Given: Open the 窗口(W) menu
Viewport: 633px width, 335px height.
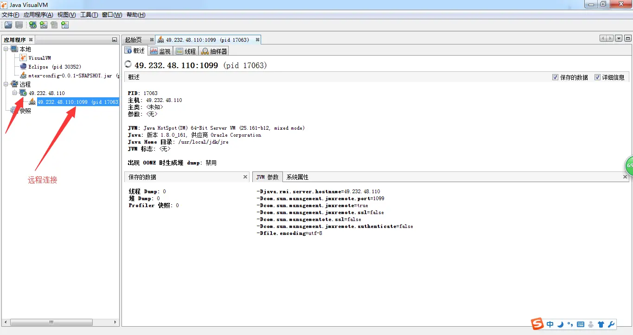Looking at the screenshot, I should point(112,15).
